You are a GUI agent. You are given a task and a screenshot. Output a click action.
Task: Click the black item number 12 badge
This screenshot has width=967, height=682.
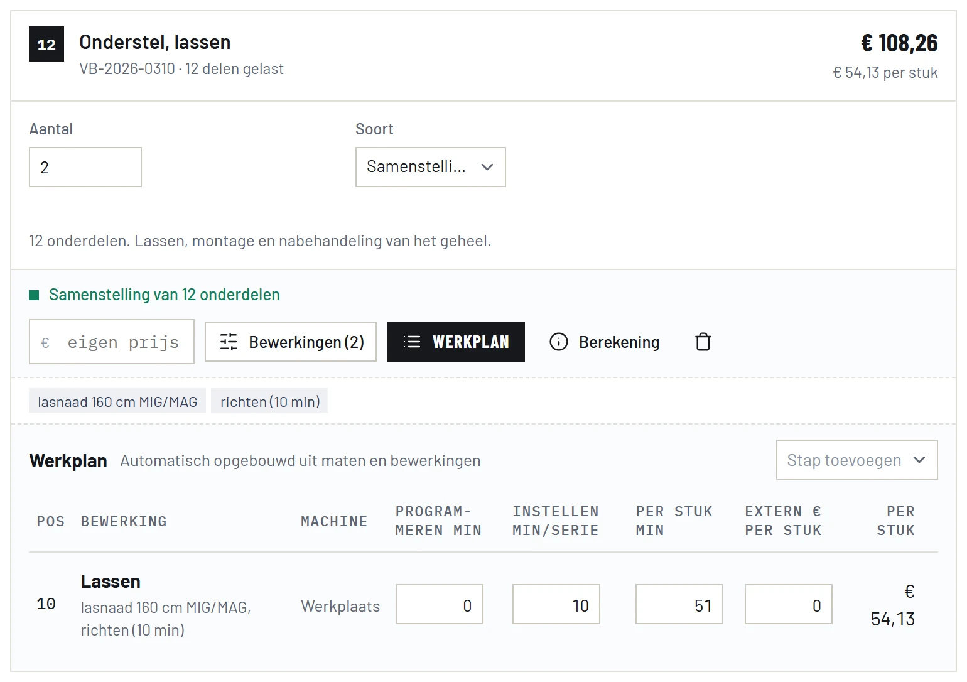[x=46, y=44]
